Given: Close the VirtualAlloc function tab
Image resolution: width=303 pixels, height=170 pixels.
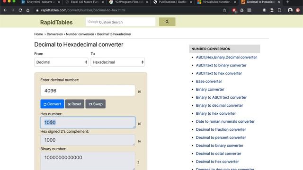Looking at the screenshot, I should pyautogui.click(x=235, y=2).
